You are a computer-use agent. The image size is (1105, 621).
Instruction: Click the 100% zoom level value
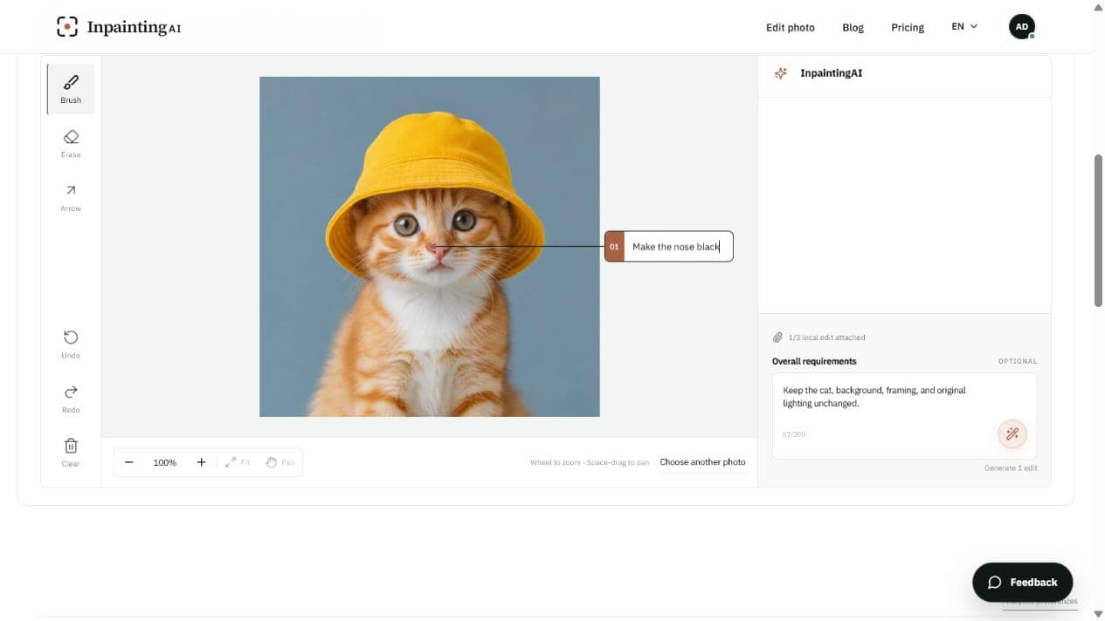click(x=165, y=462)
